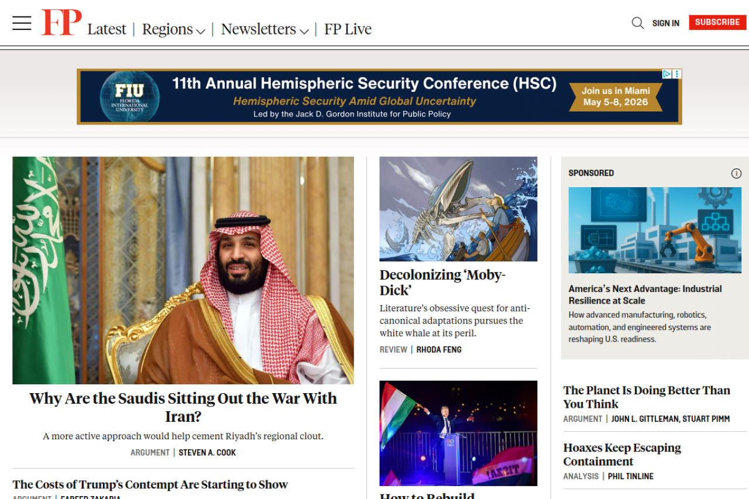Expand the Regions dropdown chevron

[200, 31]
